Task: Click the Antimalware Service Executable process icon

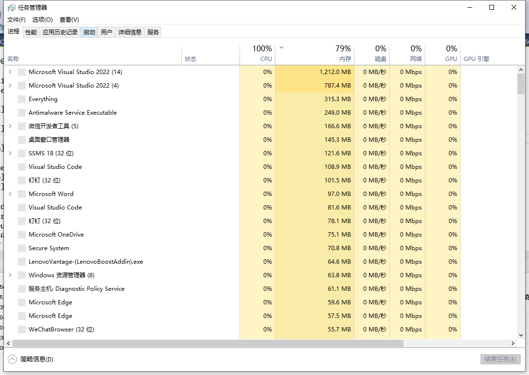Action: click(22, 112)
